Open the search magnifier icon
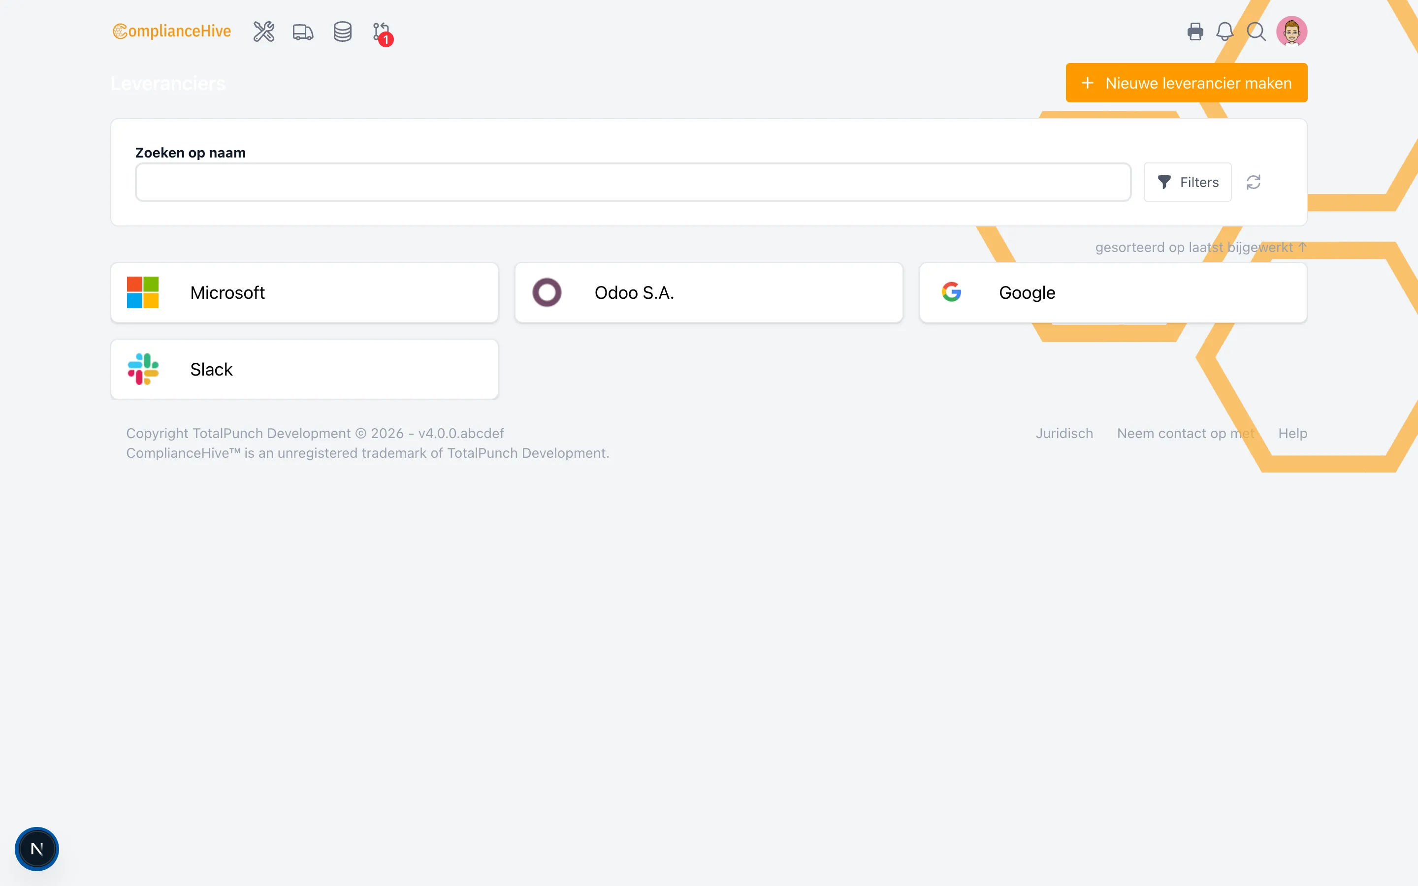The height and width of the screenshot is (886, 1418). pos(1256,31)
